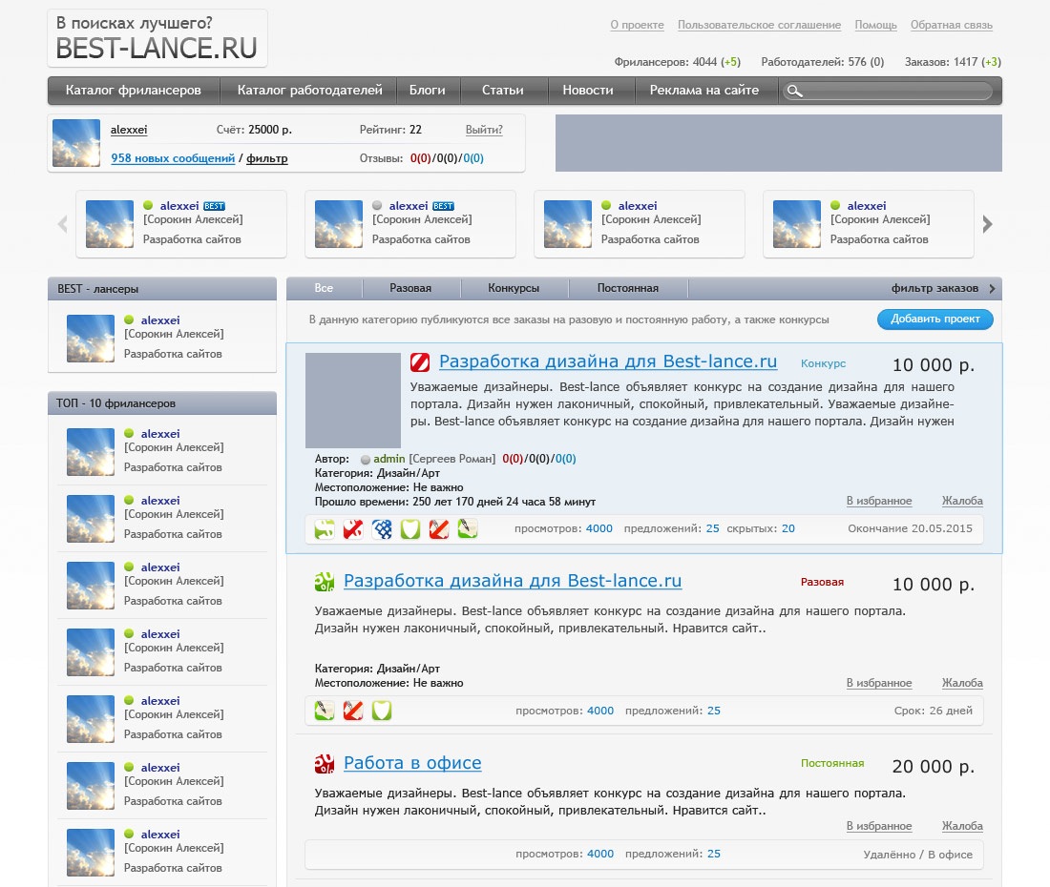Viewport: 1050px width, 887px height.
Task: Switch to the Конкурсы tab
Action: (x=514, y=288)
